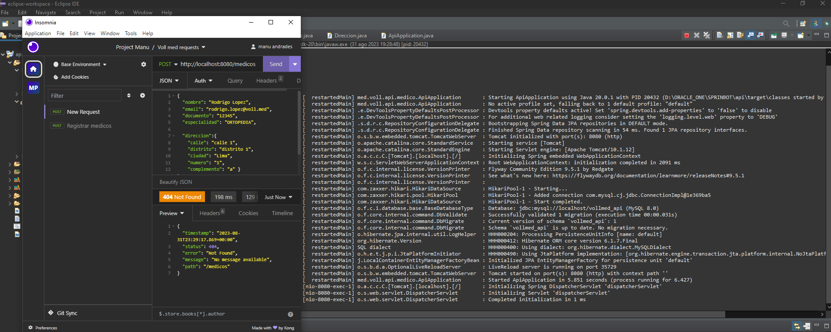Image resolution: width=831 pixels, height=332 pixels.
Task: Click Git Sync icon in Insomnia
Action: coord(51,313)
